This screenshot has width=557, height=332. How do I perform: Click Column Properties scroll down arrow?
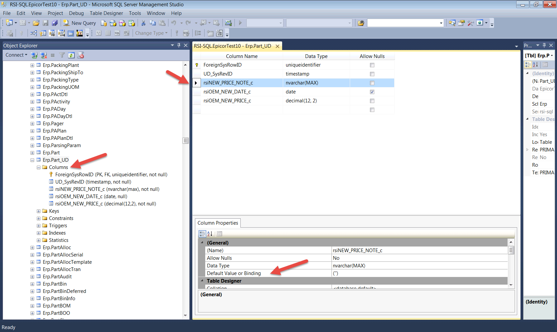pos(511,285)
